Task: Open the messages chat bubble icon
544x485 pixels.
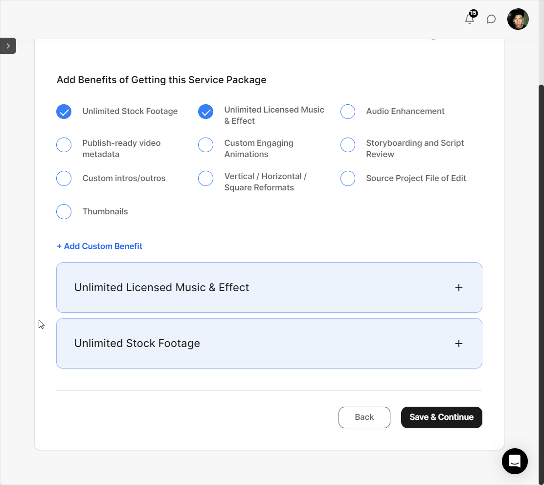Action: tap(491, 19)
